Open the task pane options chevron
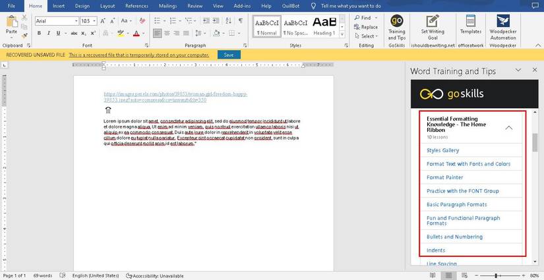 click(518, 70)
